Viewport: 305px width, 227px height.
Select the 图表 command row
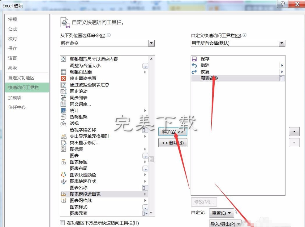[x=105, y=155]
